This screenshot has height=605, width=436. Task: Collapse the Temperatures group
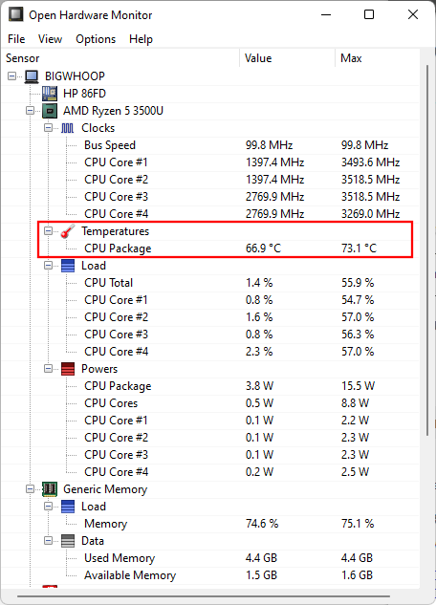click(48, 231)
